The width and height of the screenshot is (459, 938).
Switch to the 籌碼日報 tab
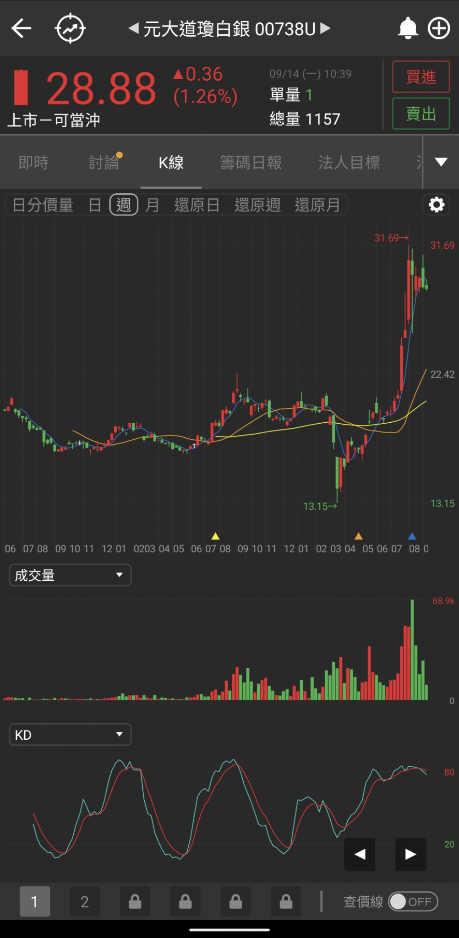click(x=251, y=163)
